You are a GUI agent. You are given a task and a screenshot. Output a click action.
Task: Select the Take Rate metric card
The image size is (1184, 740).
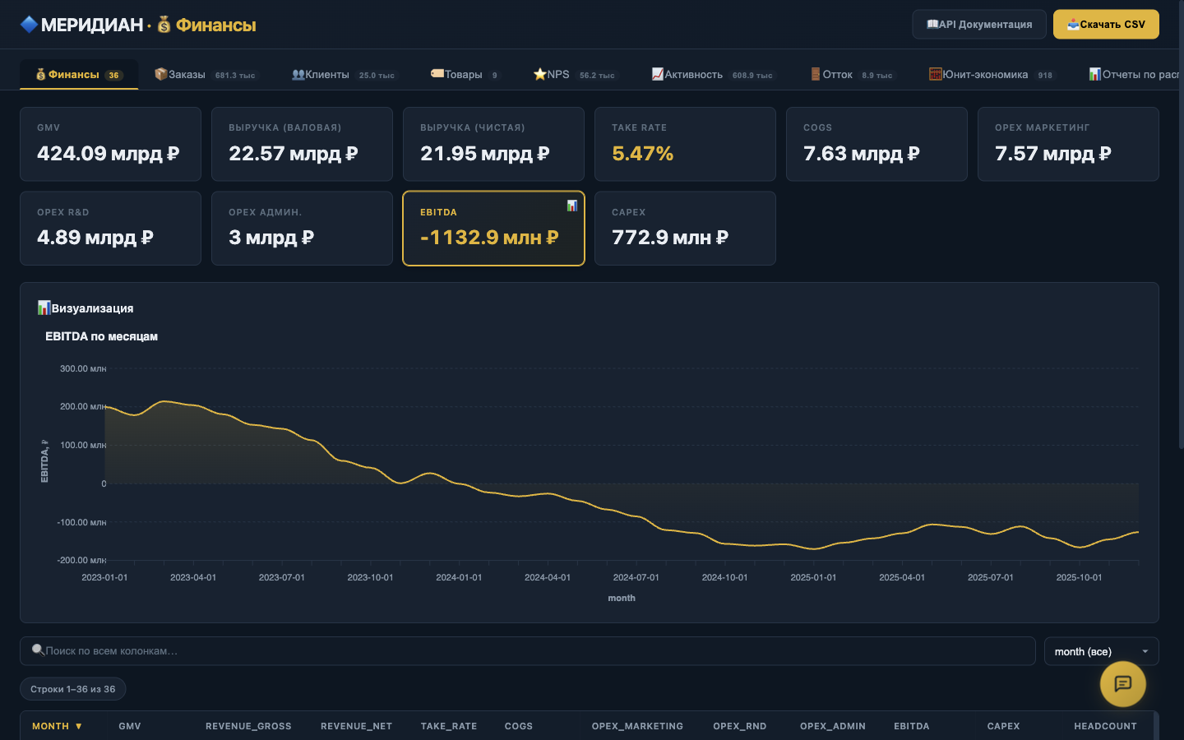[x=685, y=144]
